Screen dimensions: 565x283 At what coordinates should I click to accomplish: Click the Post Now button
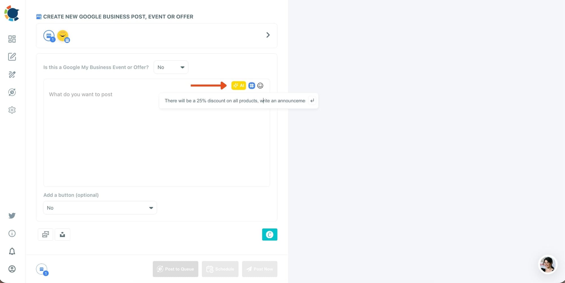tap(259, 269)
